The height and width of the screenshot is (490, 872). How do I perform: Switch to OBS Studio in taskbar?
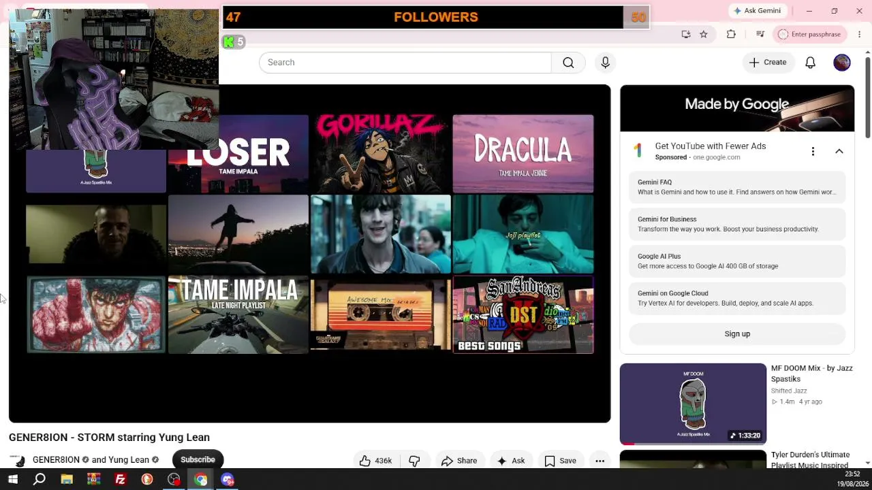tap(174, 480)
